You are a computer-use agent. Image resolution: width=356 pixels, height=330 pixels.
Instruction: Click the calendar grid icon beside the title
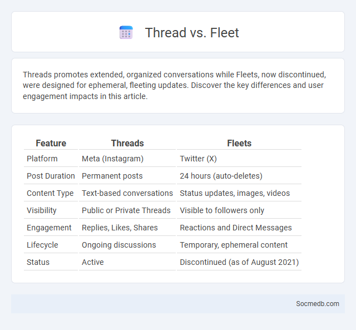coord(126,32)
